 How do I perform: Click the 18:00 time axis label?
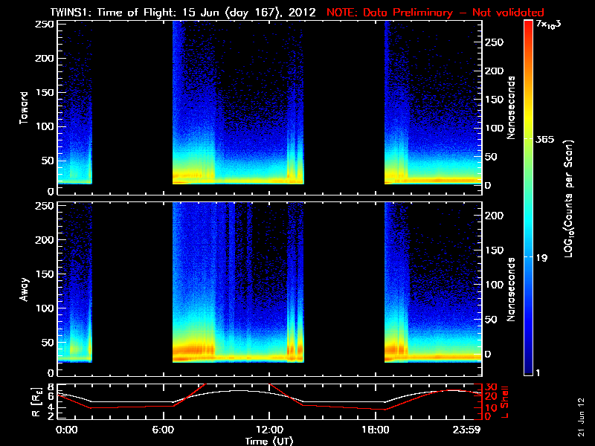(376, 430)
